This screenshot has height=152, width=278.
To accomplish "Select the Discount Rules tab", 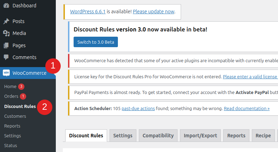I will pyautogui.click(x=86, y=136).
